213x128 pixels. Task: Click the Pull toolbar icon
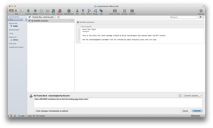coord(77,11)
